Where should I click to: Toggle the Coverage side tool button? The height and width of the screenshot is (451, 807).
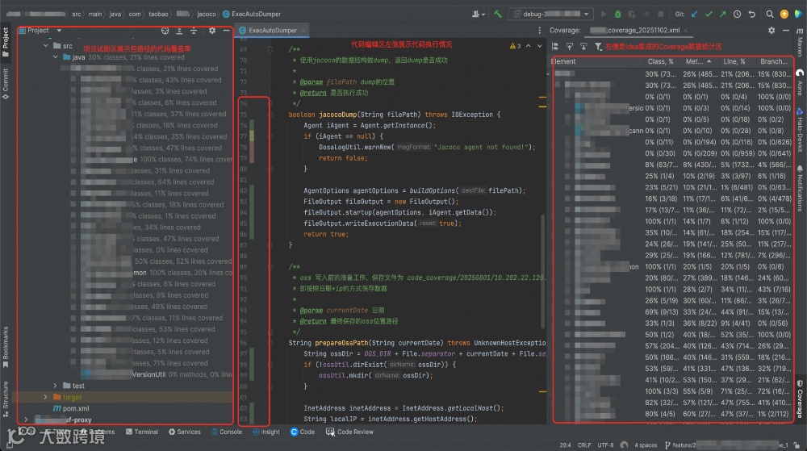point(800,399)
